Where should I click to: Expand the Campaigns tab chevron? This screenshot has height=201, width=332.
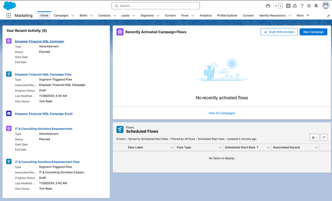[73, 16]
